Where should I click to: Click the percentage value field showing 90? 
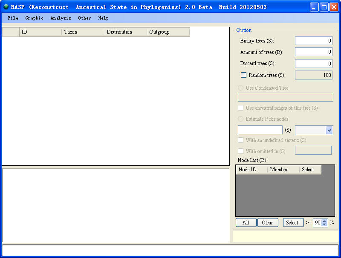[x=317, y=223]
